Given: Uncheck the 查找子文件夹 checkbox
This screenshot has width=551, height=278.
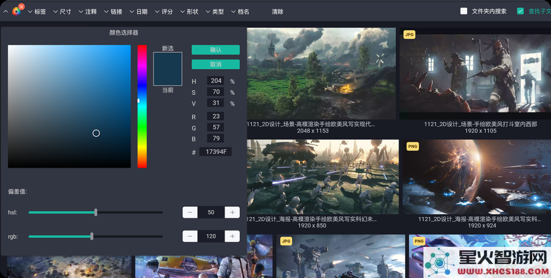Looking at the screenshot, I should (520, 11).
